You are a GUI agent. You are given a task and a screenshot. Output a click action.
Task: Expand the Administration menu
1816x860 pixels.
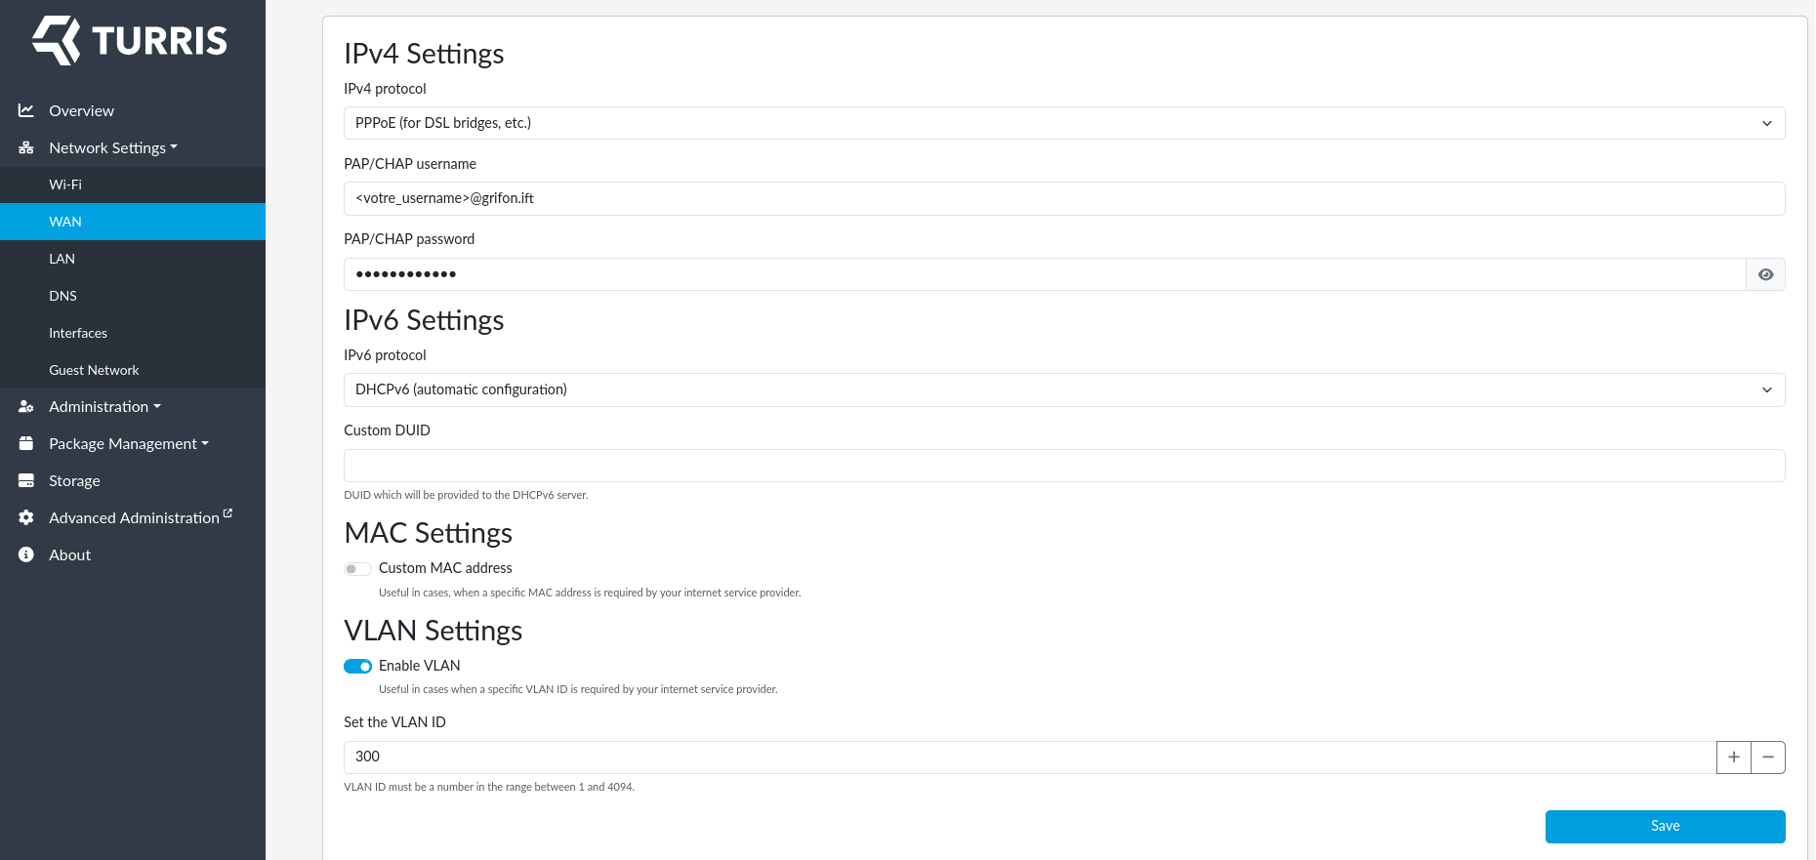pyautogui.click(x=104, y=407)
